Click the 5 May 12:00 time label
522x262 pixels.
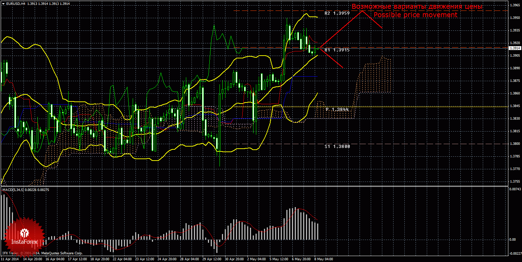tap(279, 260)
